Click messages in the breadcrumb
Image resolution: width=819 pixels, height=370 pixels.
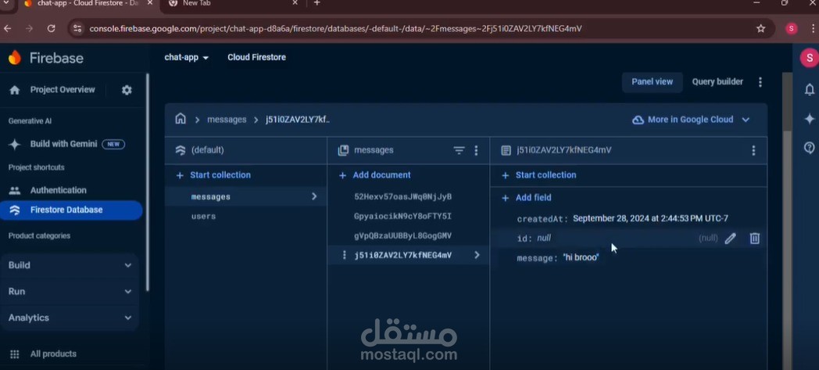tap(227, 120)
